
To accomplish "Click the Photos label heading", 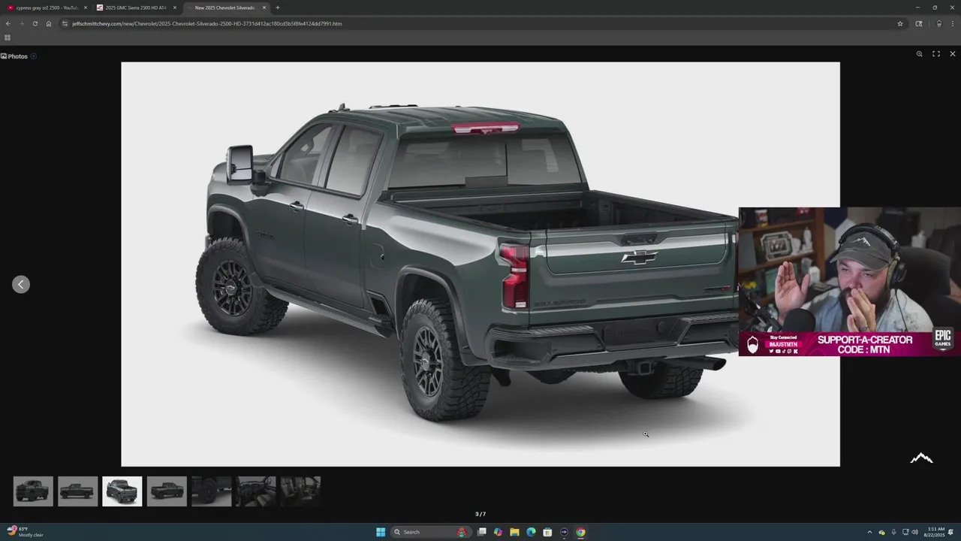I will coord(18,56).
